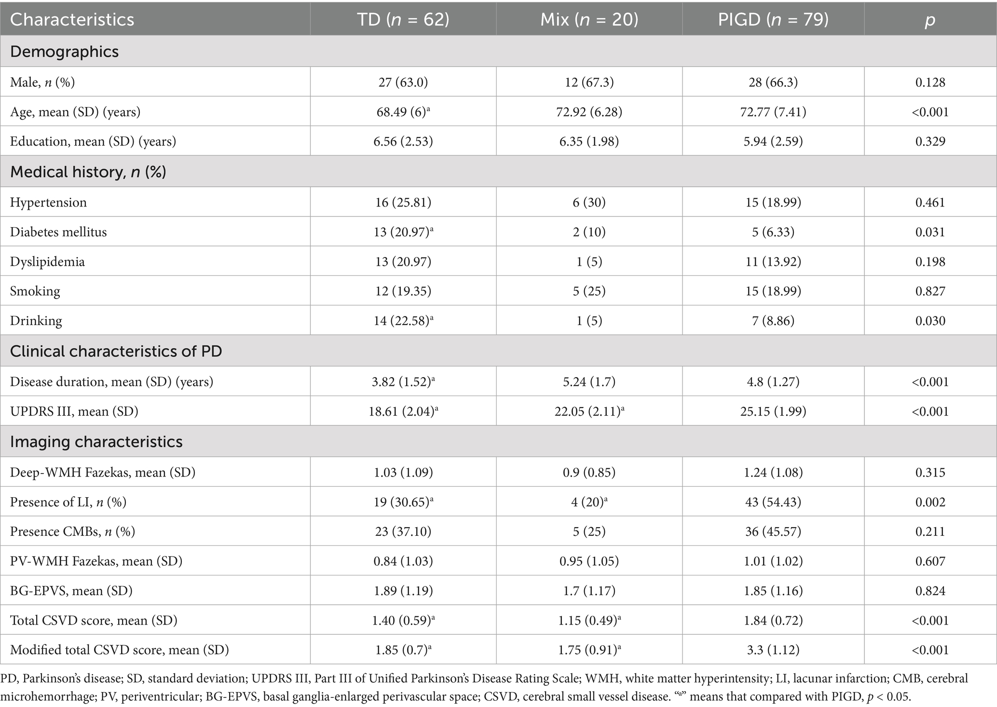Select the 43 (54.43) PIGD cell
The width and height of the screenshot is (997, 707).
[773, 502]
